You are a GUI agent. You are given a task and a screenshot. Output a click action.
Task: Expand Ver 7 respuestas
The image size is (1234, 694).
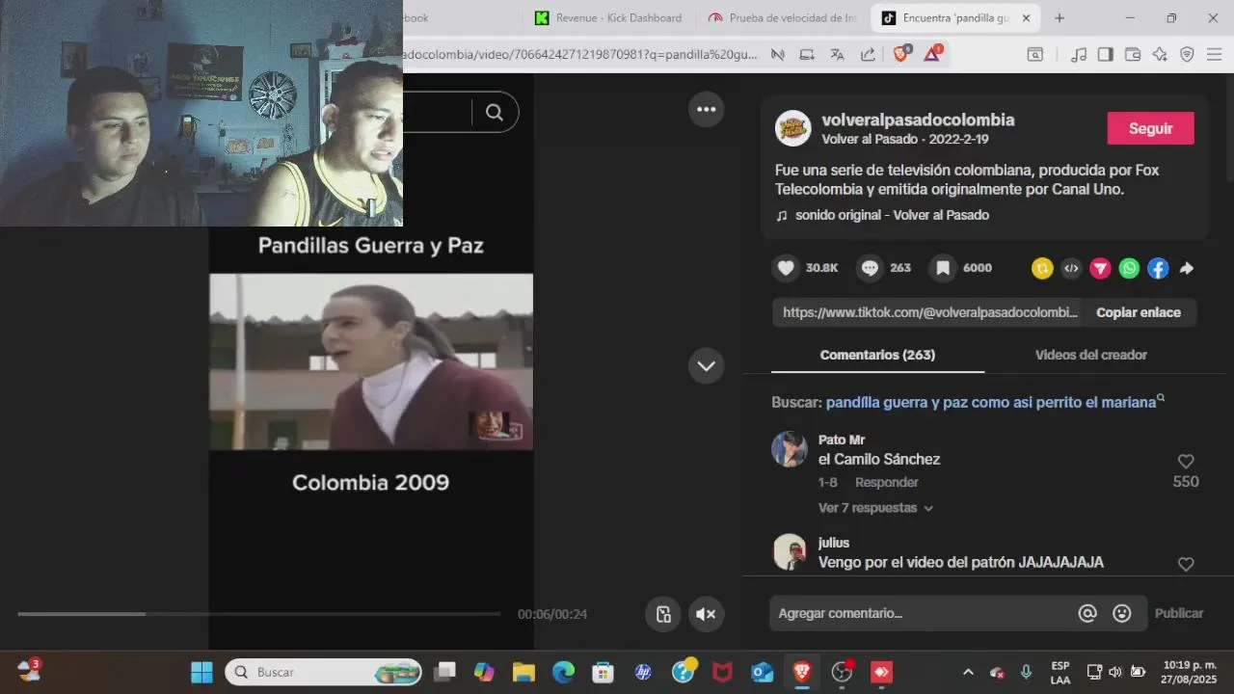click(x=875, y=508)
